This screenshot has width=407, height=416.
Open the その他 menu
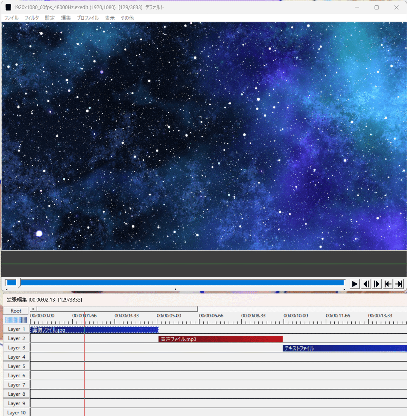click(x=127, y=18)
